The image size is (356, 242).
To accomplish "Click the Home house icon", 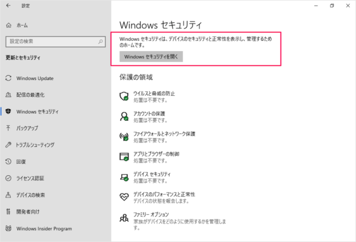I will click(9, 25).
